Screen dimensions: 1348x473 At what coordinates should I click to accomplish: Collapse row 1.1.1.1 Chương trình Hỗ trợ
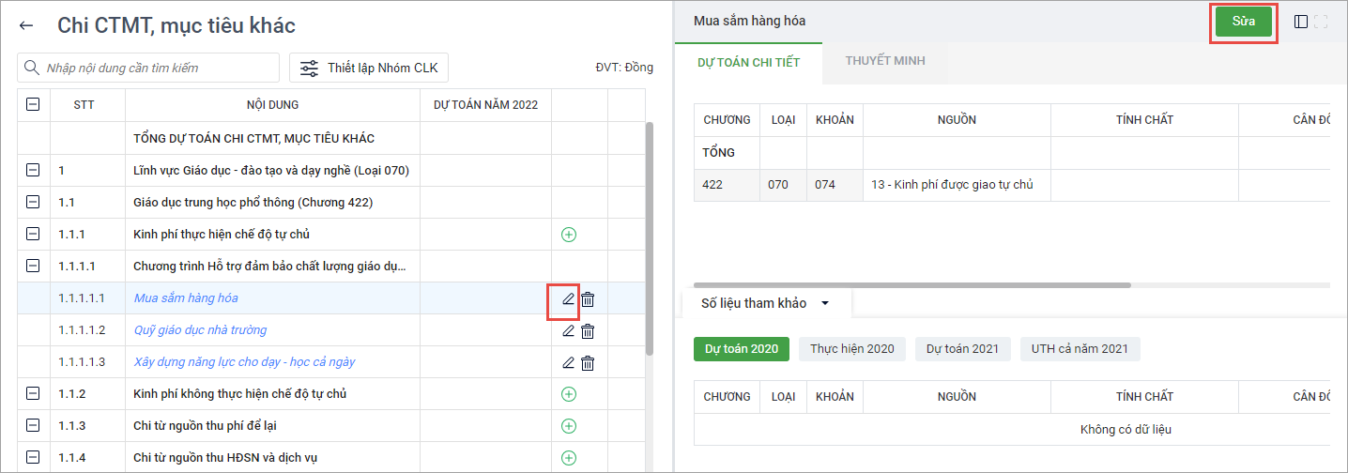click(x=33, y=267)
